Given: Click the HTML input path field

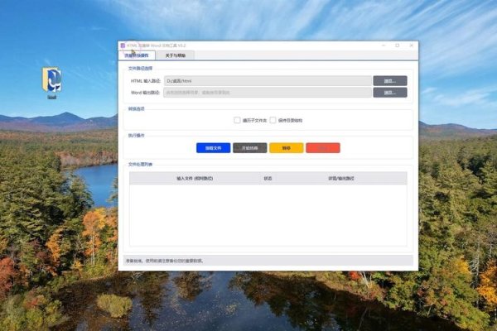Looking at the screenshot, I should pos(268,81).
